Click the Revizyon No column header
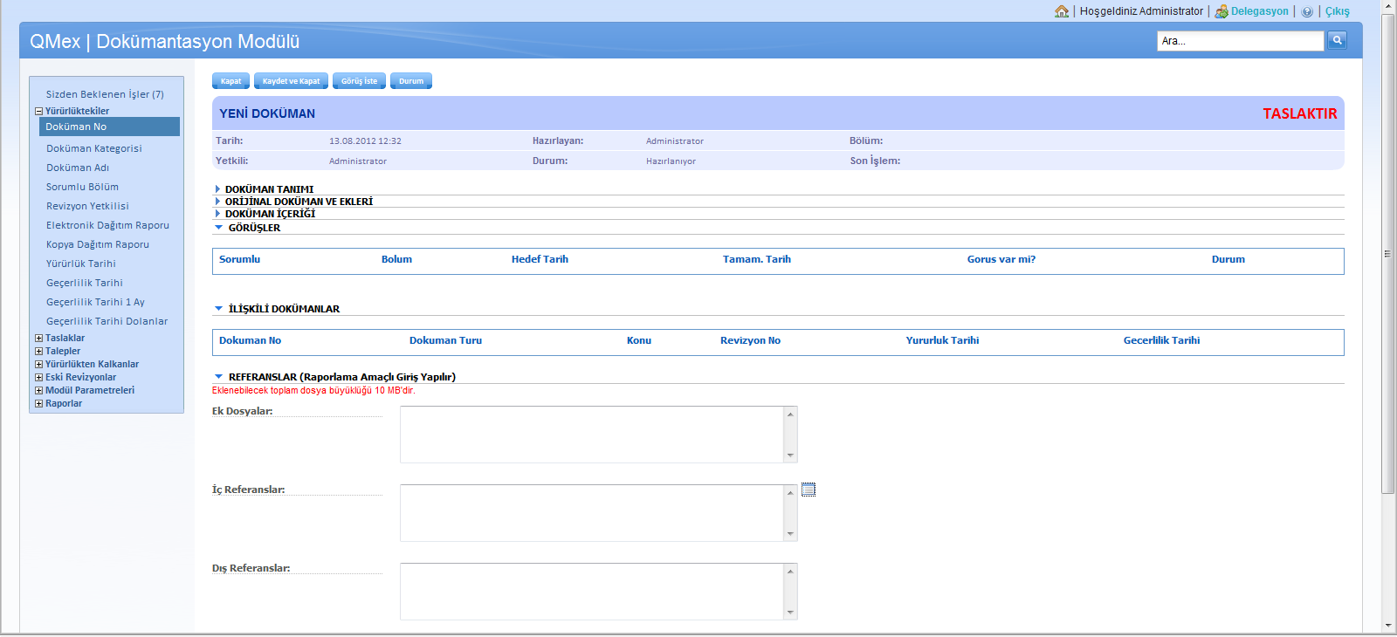This screenshot has width=1397, height=637. point(750,340)
